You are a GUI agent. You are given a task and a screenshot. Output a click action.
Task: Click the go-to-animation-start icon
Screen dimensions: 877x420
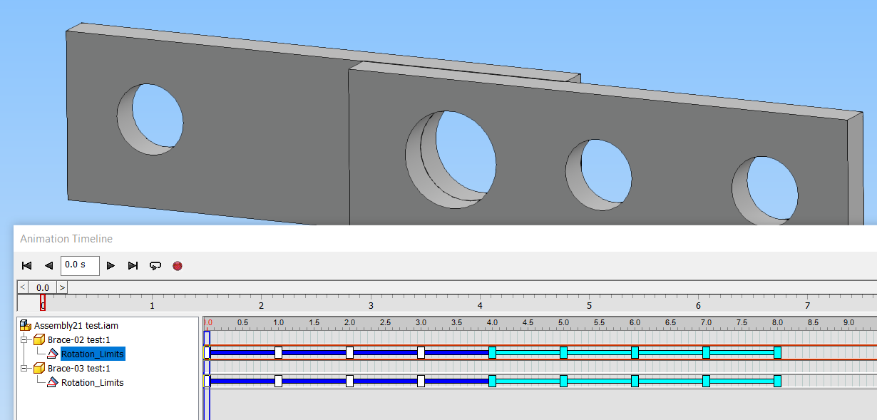click(x=27, y=265)
